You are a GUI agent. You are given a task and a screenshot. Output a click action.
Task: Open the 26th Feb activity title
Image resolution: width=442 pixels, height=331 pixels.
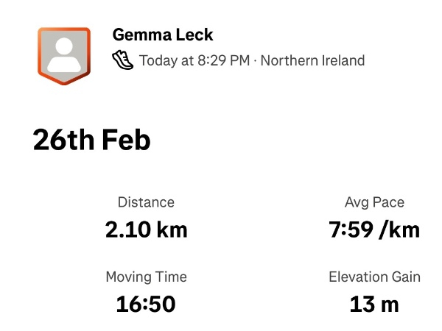click(x=91, y=139)
